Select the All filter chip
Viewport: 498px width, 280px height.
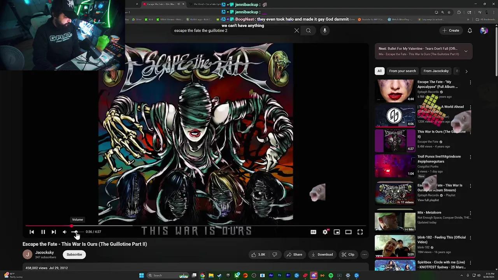tap(379, 71)
